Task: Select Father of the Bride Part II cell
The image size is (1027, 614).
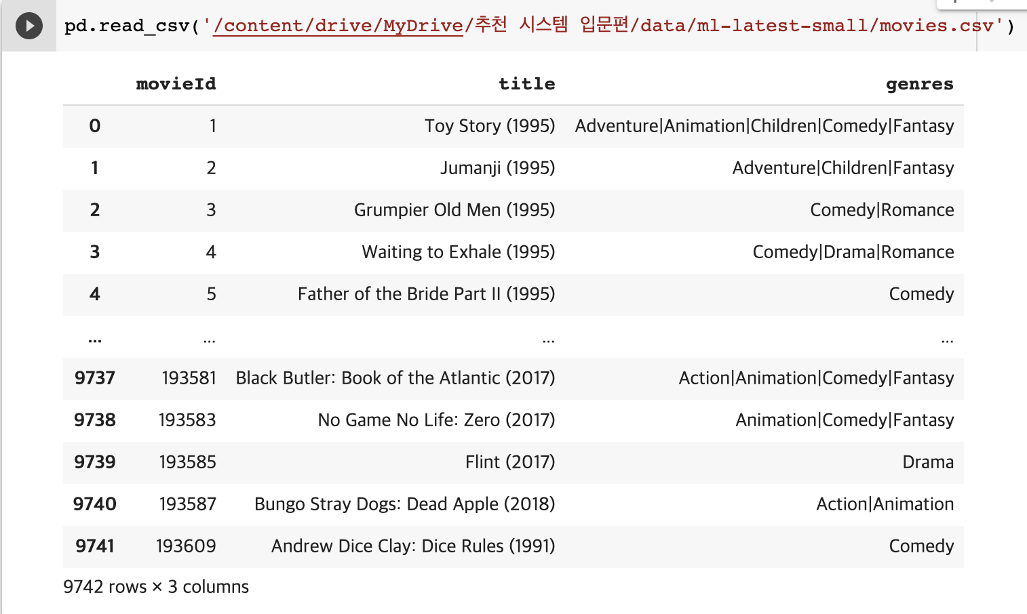Action: click(x=426, y=294)
